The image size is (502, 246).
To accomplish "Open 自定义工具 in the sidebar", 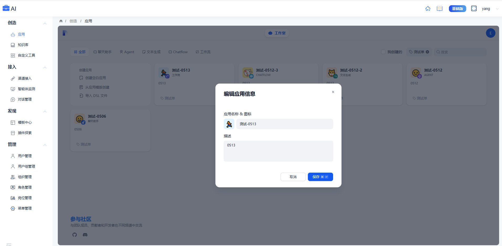I will (27, 55).
